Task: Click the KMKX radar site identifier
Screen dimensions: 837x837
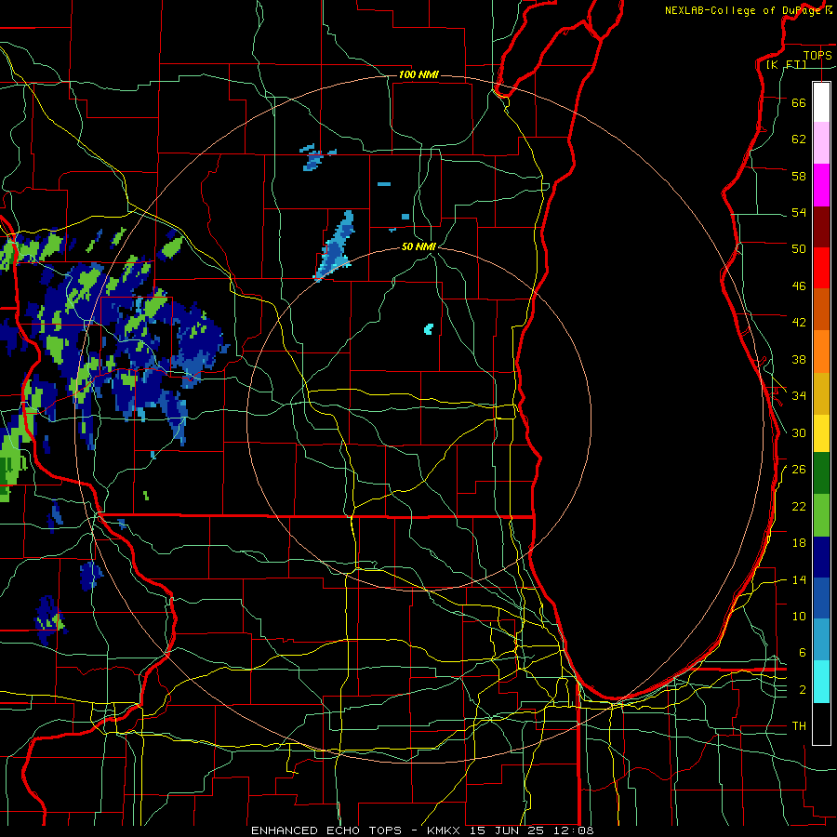Action: coord(445,830)
